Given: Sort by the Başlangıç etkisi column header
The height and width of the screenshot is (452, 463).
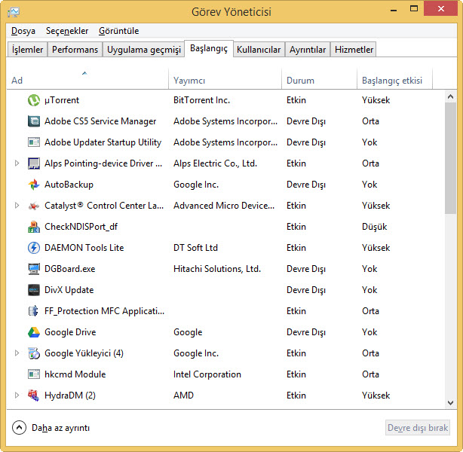Looking at the screenshot, I should 394,79.
